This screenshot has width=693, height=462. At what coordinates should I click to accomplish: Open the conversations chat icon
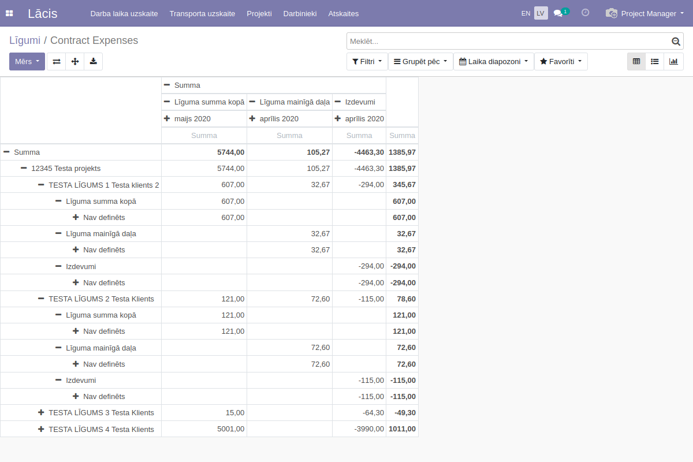[558, 13]
